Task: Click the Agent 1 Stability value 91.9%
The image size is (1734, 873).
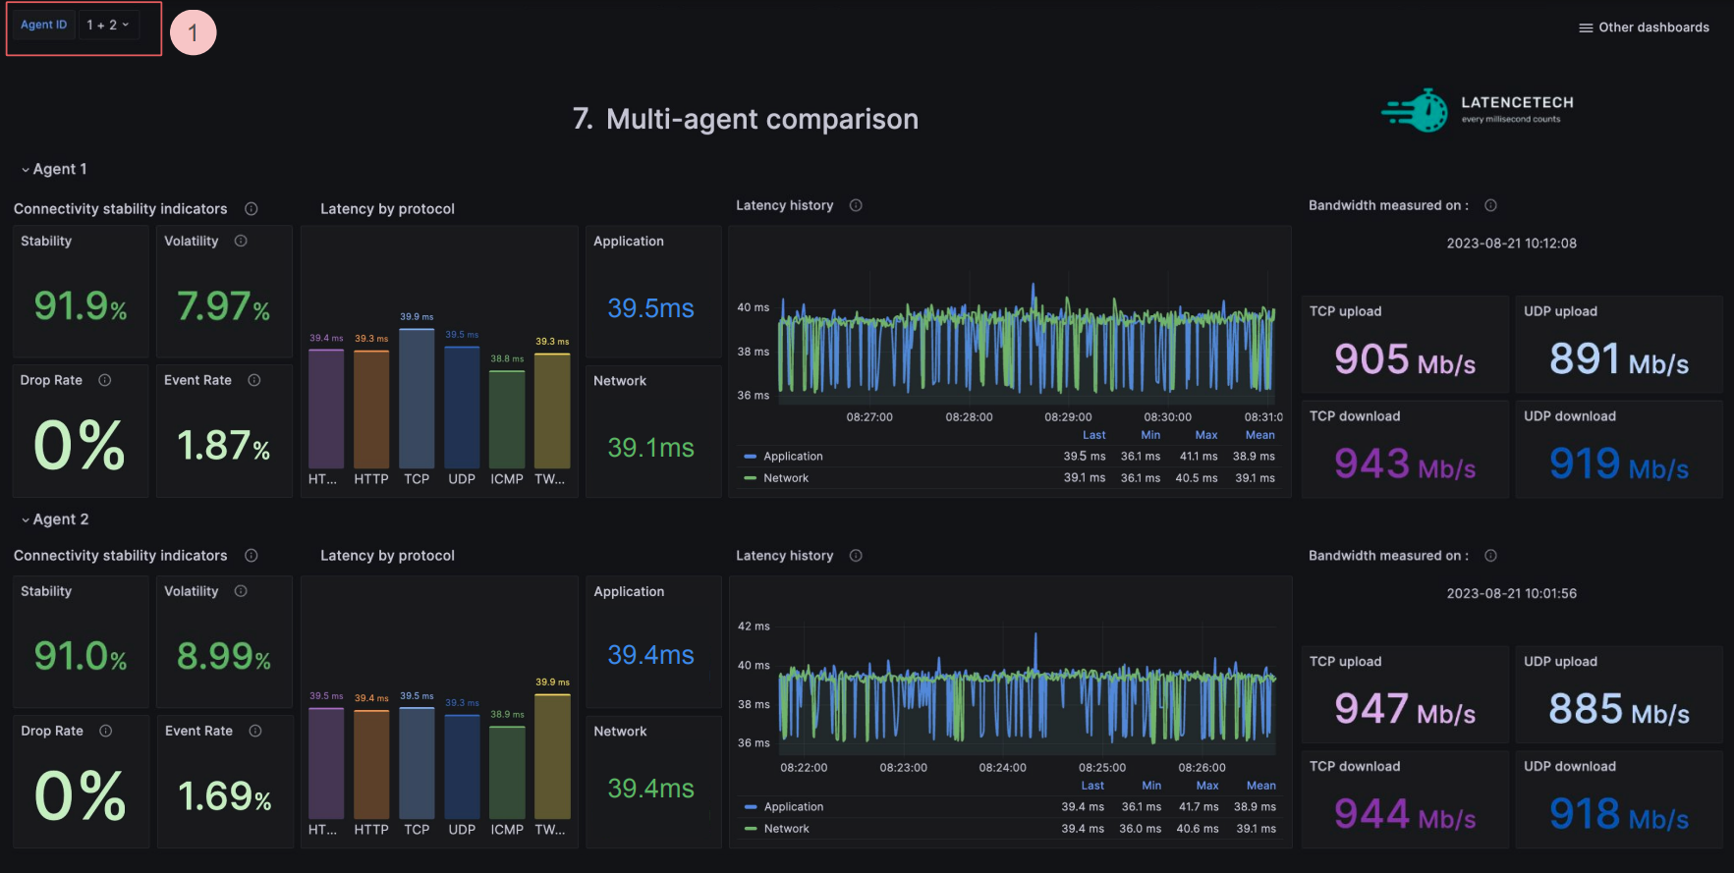Action: tap(81, 306)
